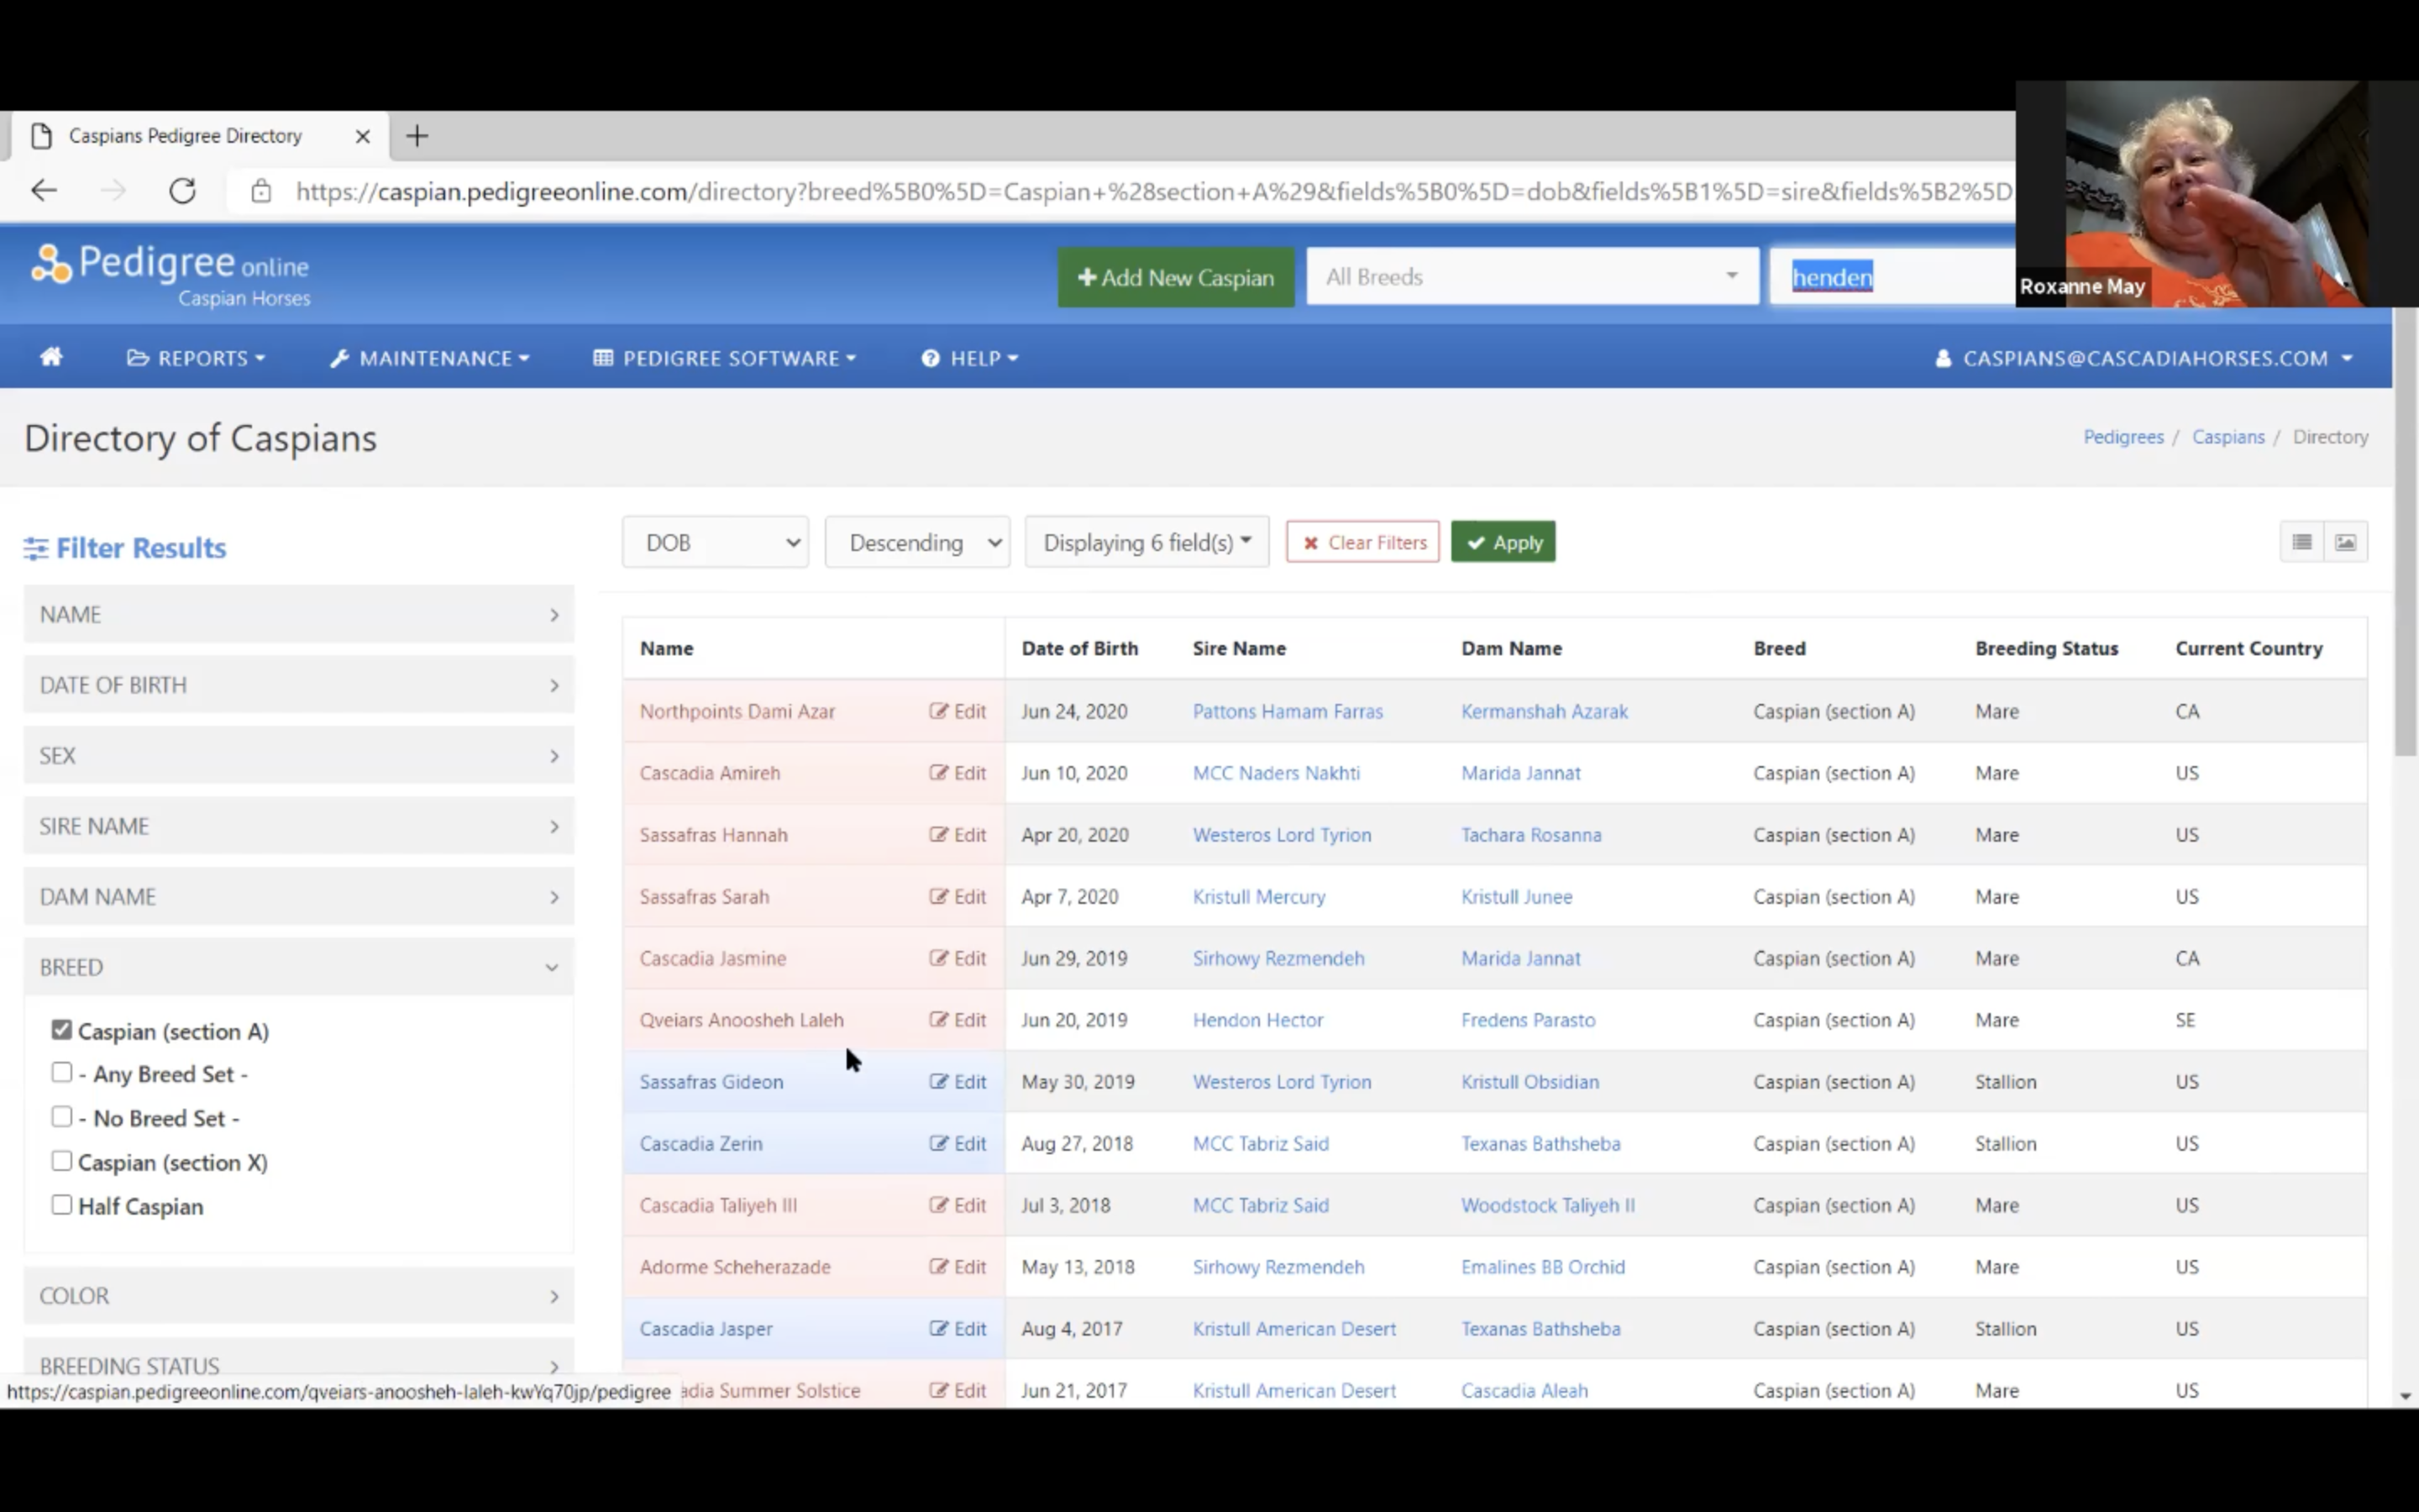This screenshot has width=2419, height=1512.
Task: Reload the browser page
Action: tap(182, 191)
